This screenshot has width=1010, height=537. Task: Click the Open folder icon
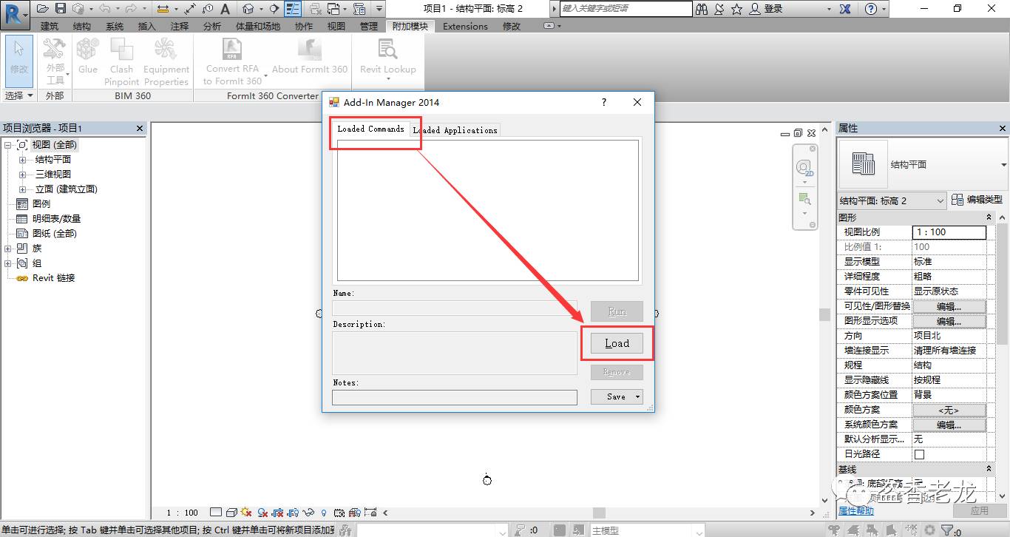(41, 9)
